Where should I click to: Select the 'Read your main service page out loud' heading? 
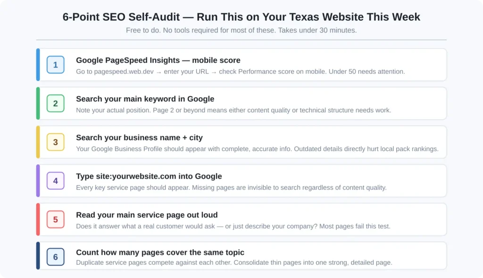click(147, 215)
